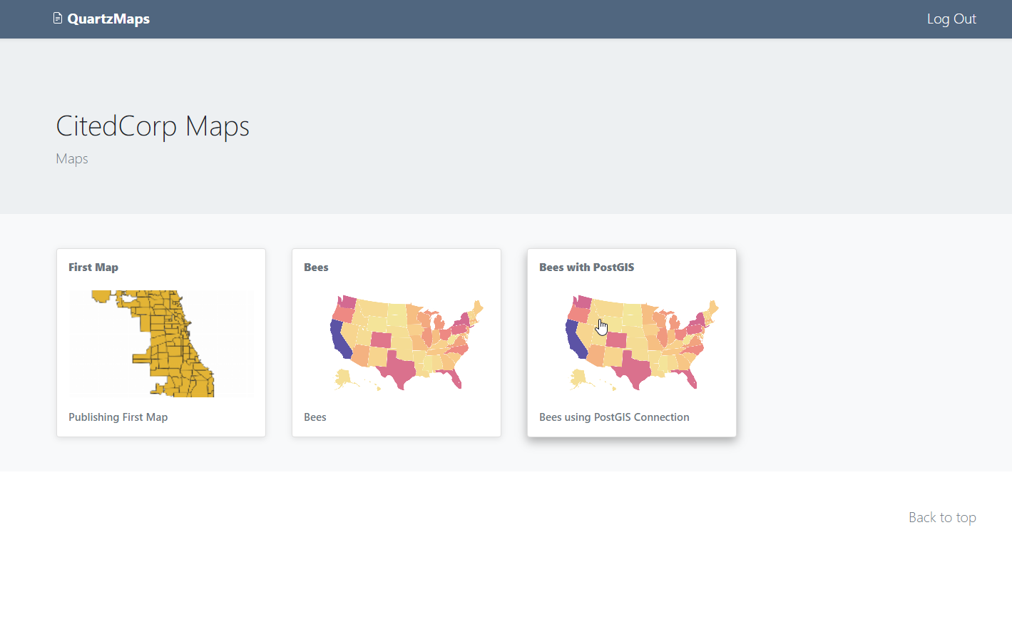The width and height of the screenshot is (1012, 627).
Task: Click purple California on Bees with PostGIS map
Action: point(574,340)
